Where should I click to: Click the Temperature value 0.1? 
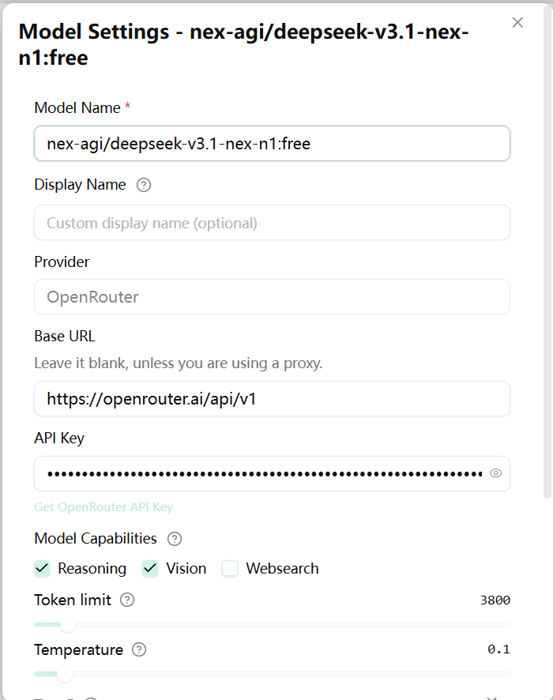[x=498, y=650]
